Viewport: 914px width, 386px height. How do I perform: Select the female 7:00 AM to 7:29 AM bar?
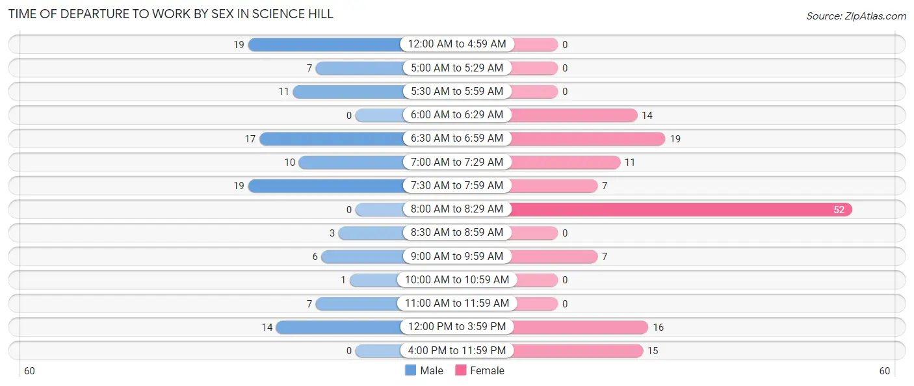pyautogui.click(x=566, y=162)
